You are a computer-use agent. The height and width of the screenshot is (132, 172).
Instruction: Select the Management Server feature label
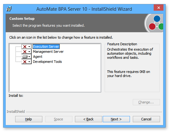coord(48,52)
